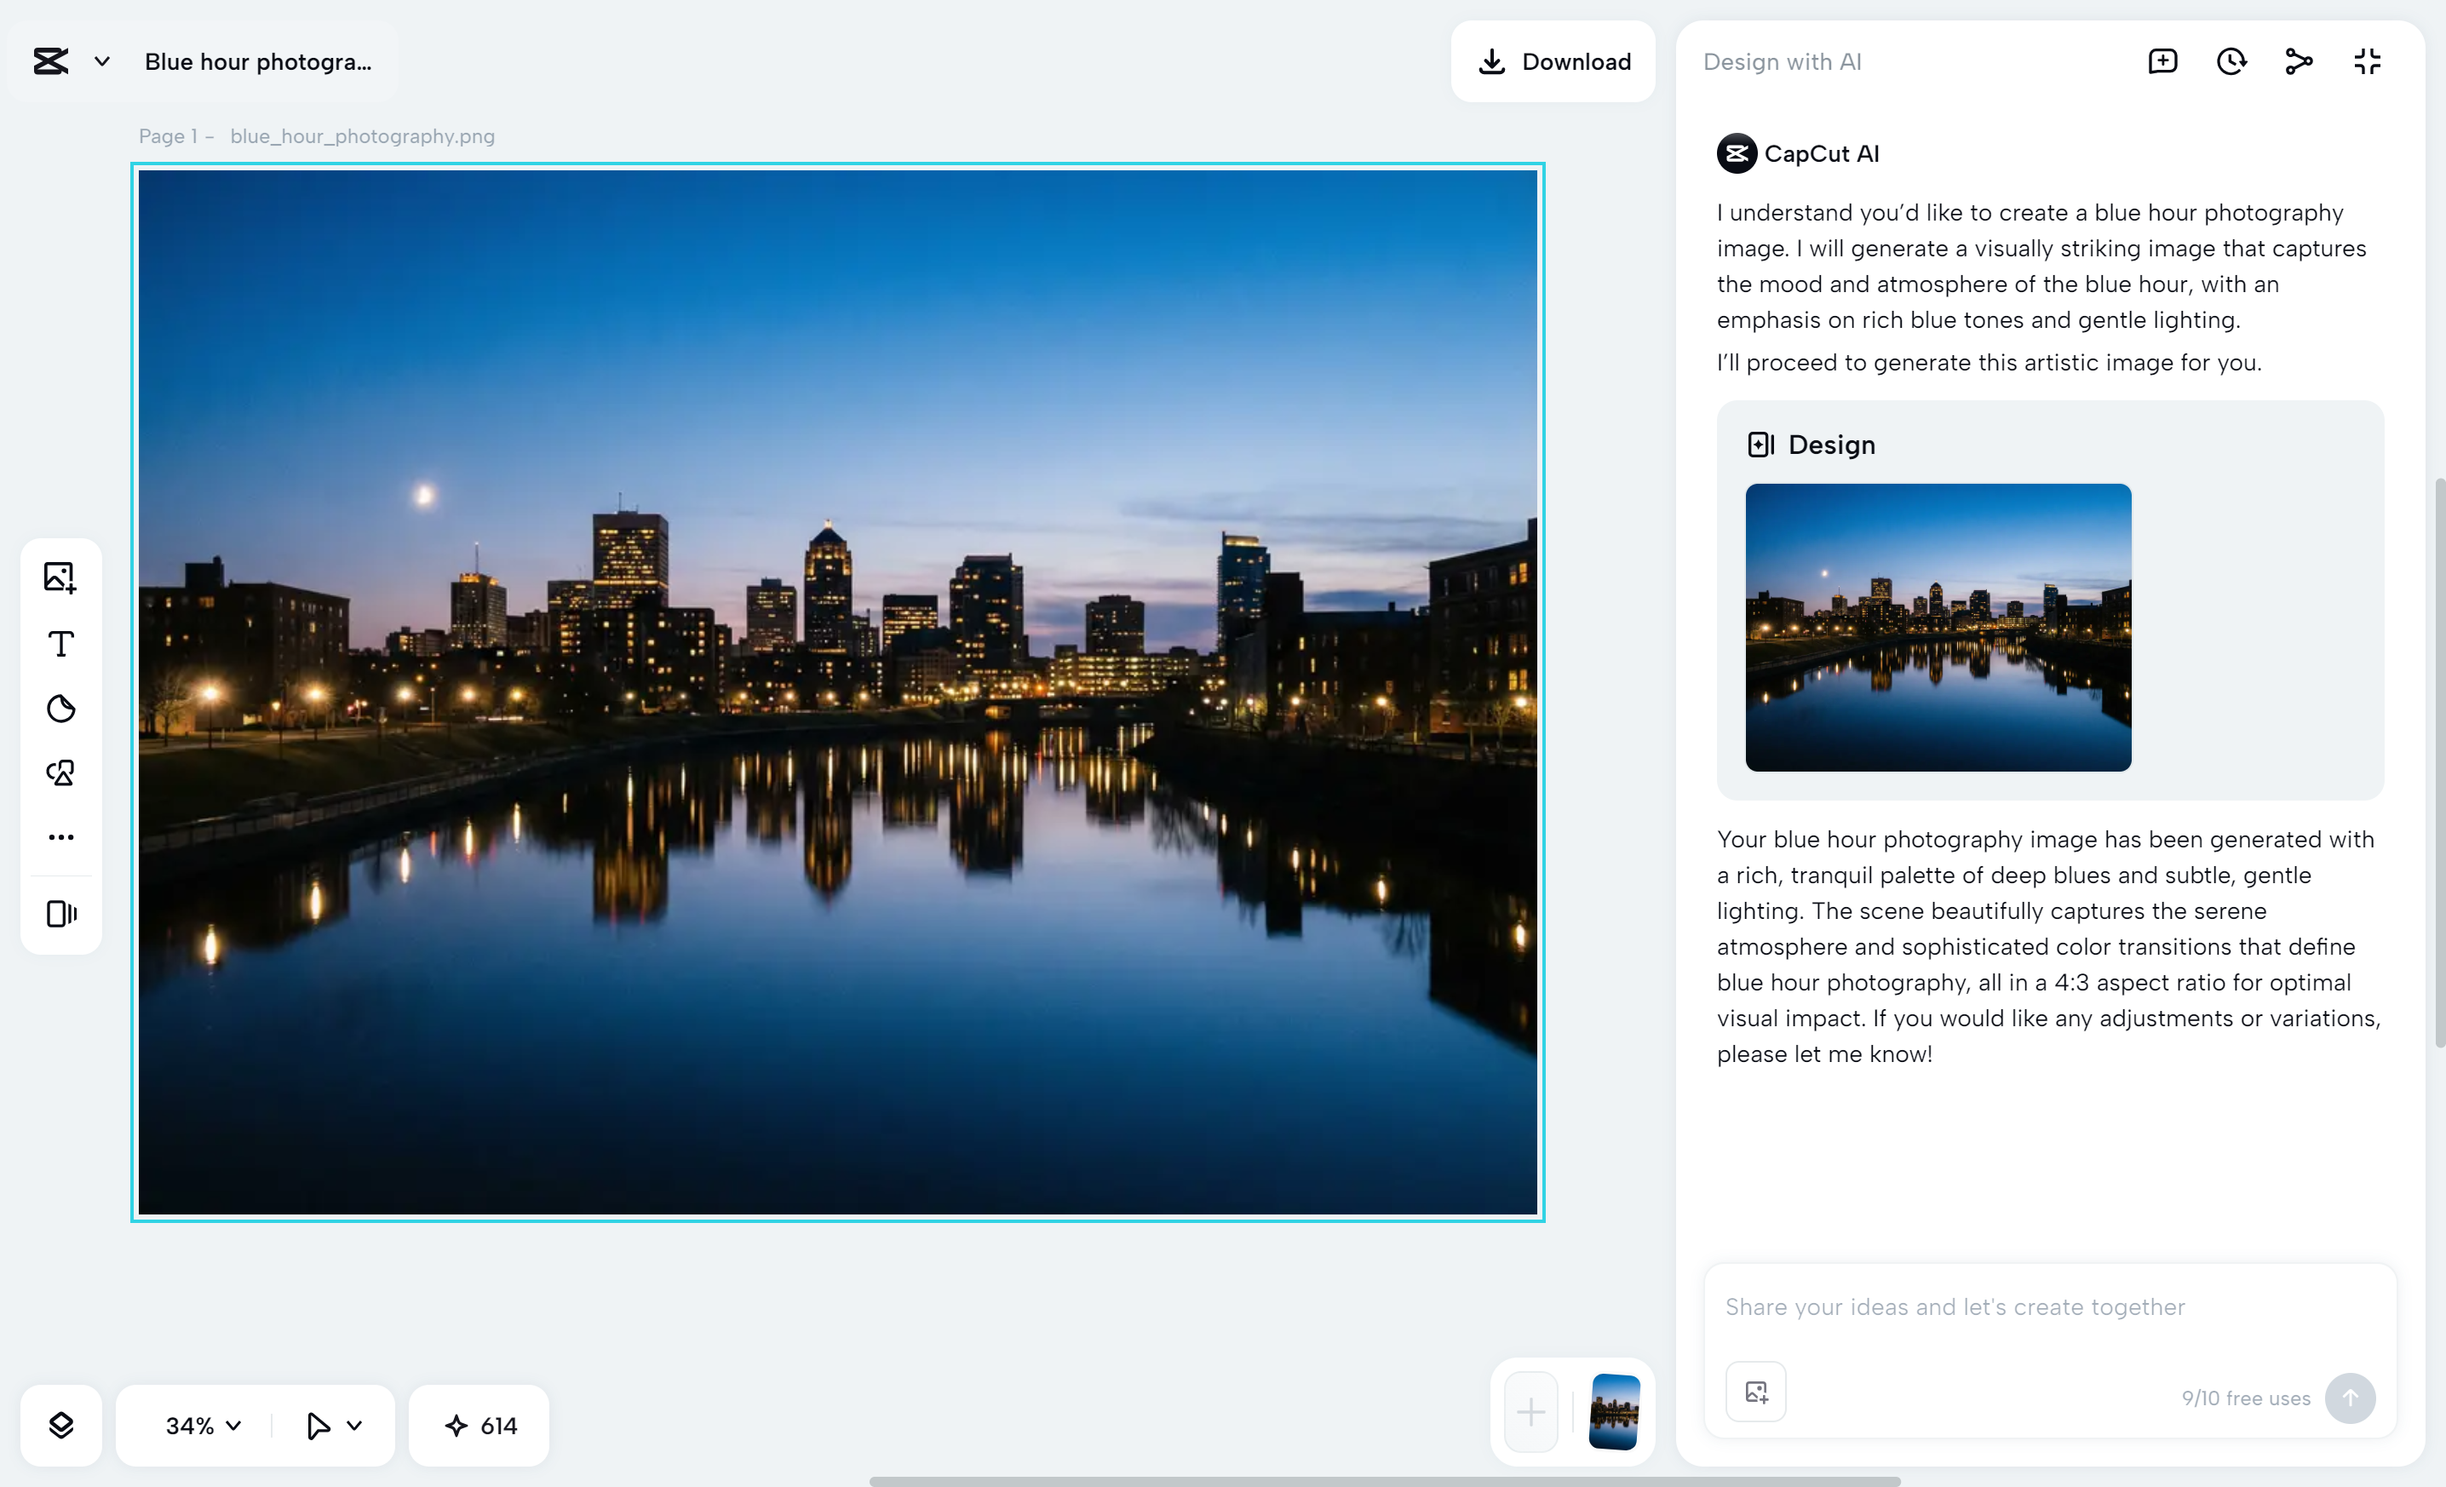Open the AI media generation tool

pos(60,772)
